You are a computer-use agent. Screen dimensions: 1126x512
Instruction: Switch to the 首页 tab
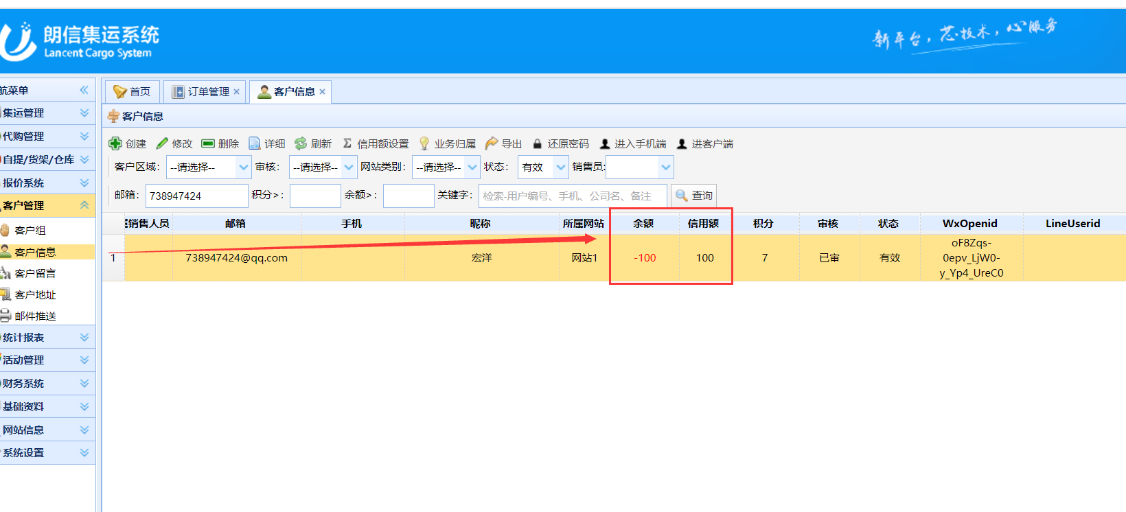pos(132,91)
